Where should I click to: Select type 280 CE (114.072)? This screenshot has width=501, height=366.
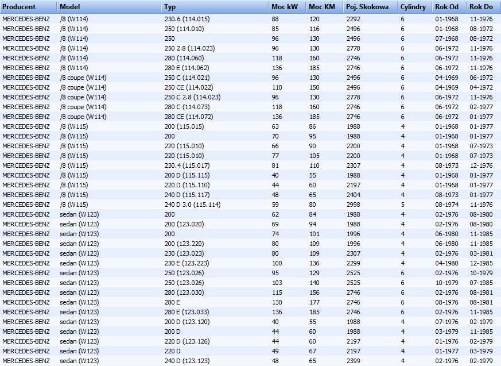189,117
